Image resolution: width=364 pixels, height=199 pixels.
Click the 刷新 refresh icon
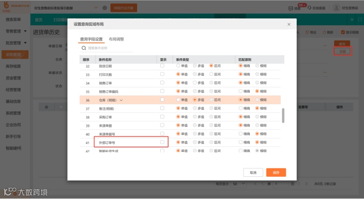324,32
